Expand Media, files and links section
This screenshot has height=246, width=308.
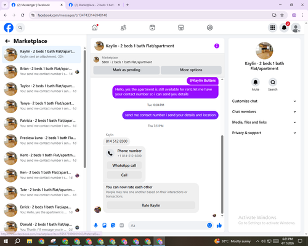tap(264, 122)
